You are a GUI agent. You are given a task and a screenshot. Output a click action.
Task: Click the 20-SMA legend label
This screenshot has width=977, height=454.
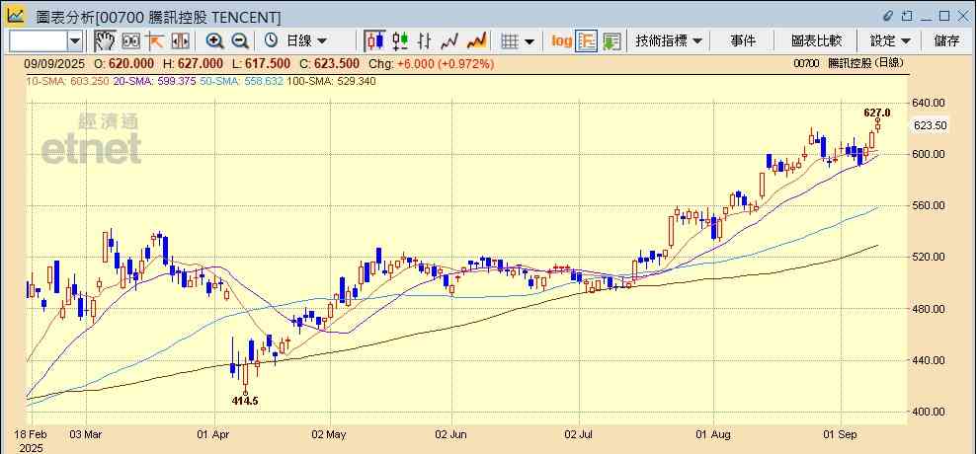tap(155, 81)
